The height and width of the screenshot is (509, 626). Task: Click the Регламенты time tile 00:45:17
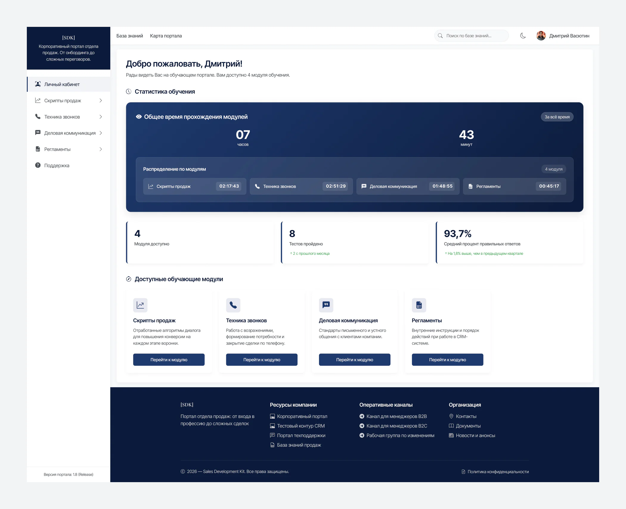click(x=514, y=186)
